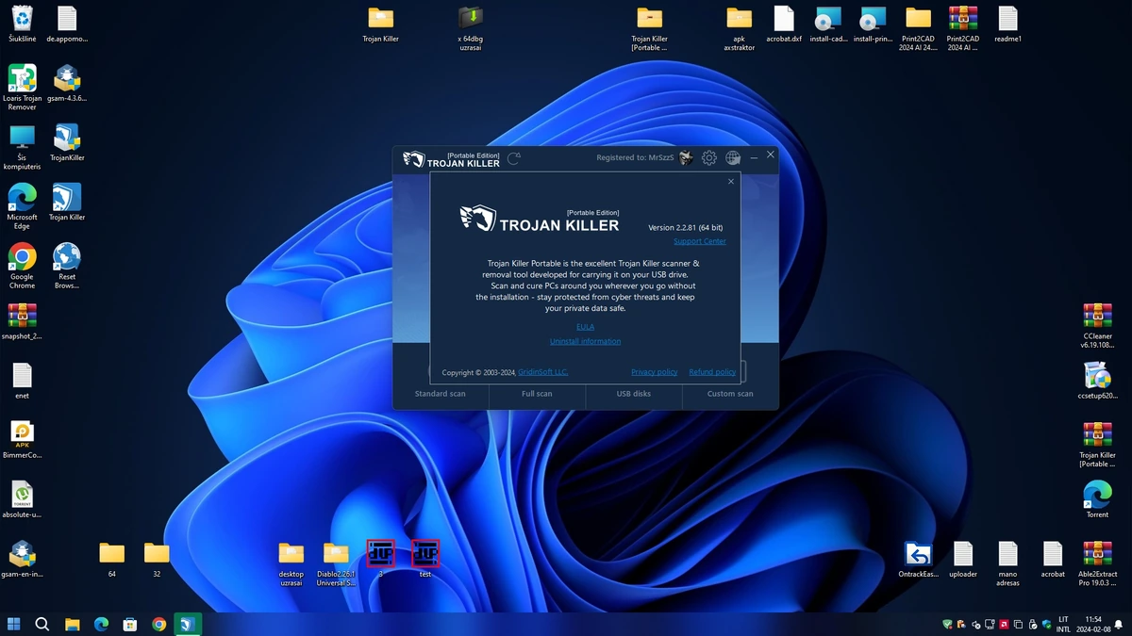The width and height of the screenshot is (1132, 636).
Task: Open File Explorer from the taskbar
Action: click(72, 624)
